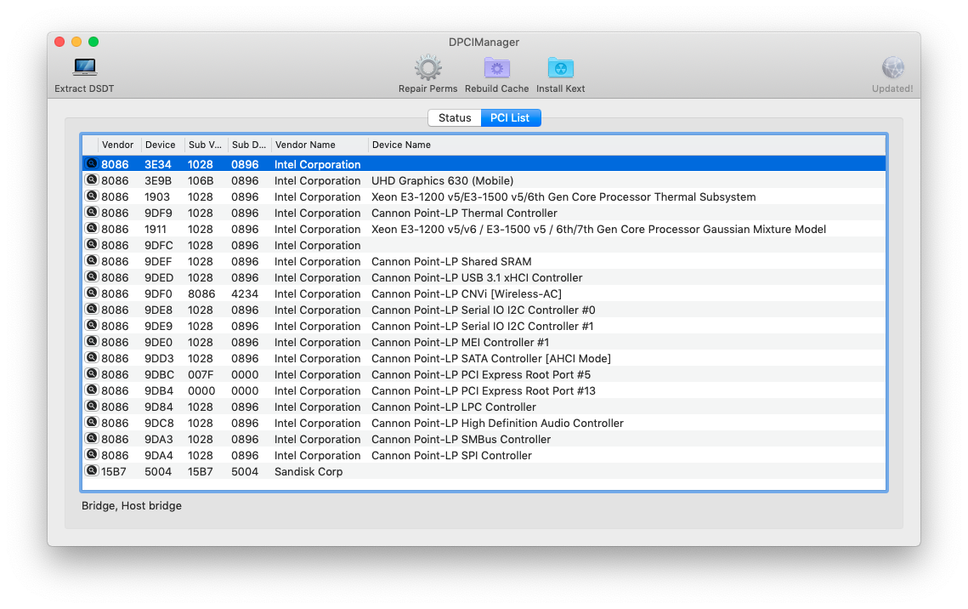Click the magnifier icon on the 9DD3 row
Image resolution: width=968 pixels, height=609 pixels.
[x=92, y=357]
